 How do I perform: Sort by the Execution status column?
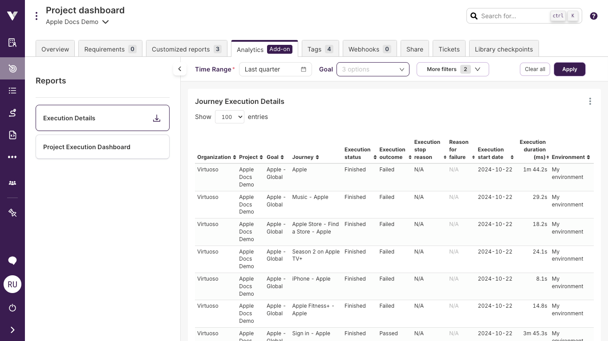pyautogui.click(x=360, y=154)
